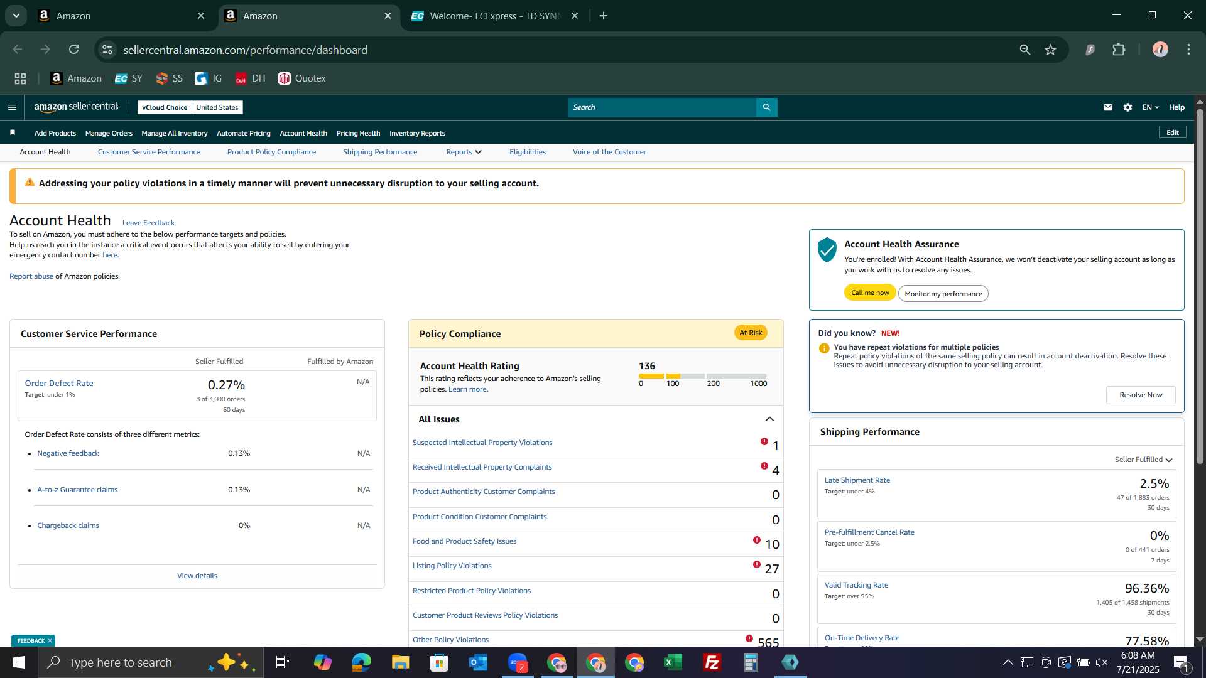Open the DH bookmark
The width and height of the screenshot is (1206, 678).
(251, 78)
